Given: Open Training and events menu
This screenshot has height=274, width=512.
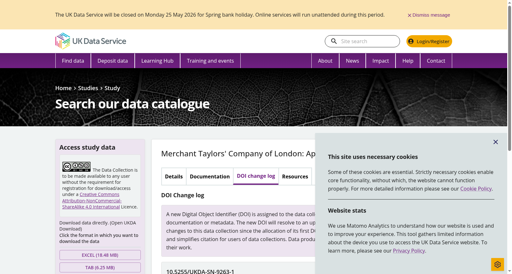Looking at the screenshot, I should click(x=210, y=61).
